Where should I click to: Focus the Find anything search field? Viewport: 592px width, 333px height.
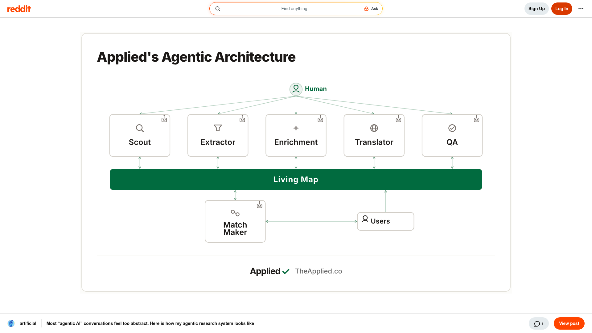290,9
